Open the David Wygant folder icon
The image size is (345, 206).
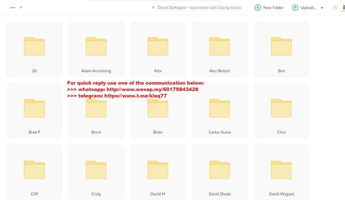(x=281, y=170)
